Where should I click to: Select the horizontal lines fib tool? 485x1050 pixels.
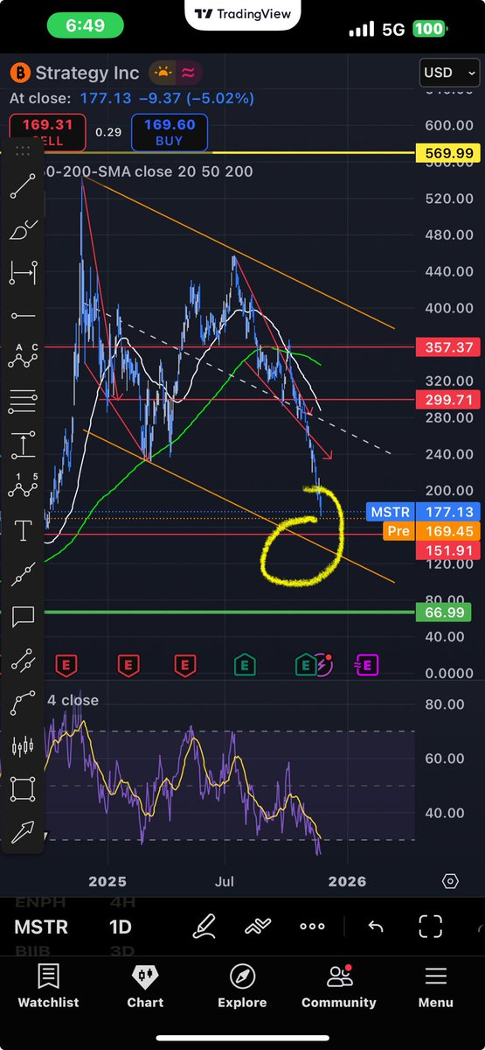23,401
